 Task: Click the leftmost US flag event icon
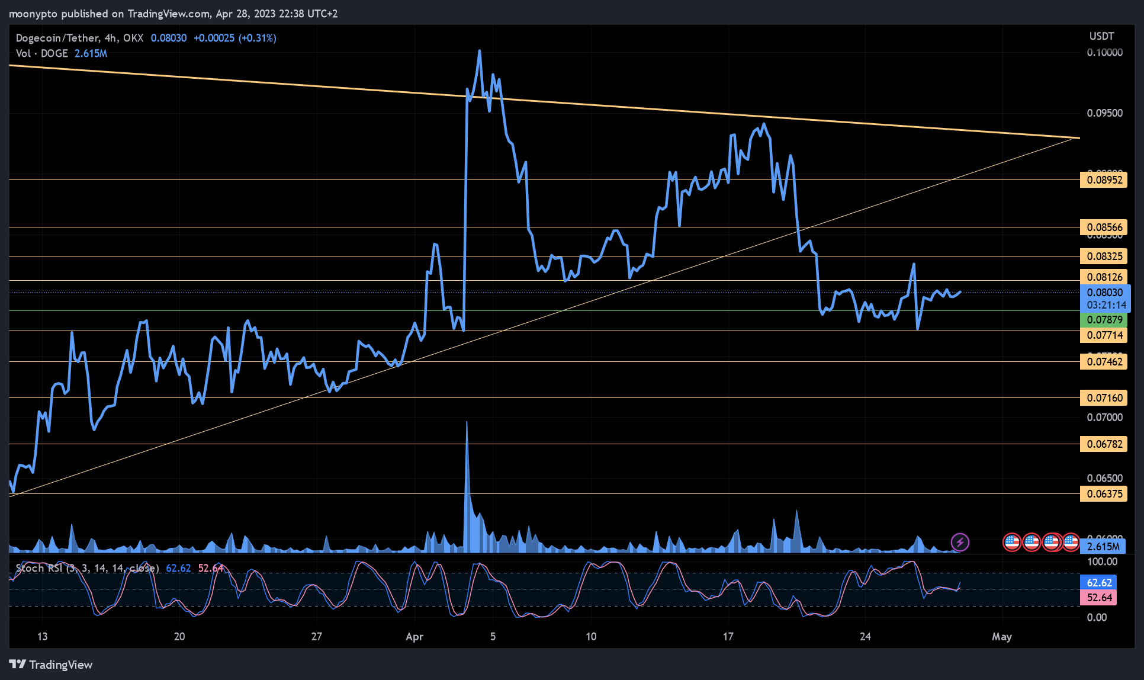point(1012,541)
